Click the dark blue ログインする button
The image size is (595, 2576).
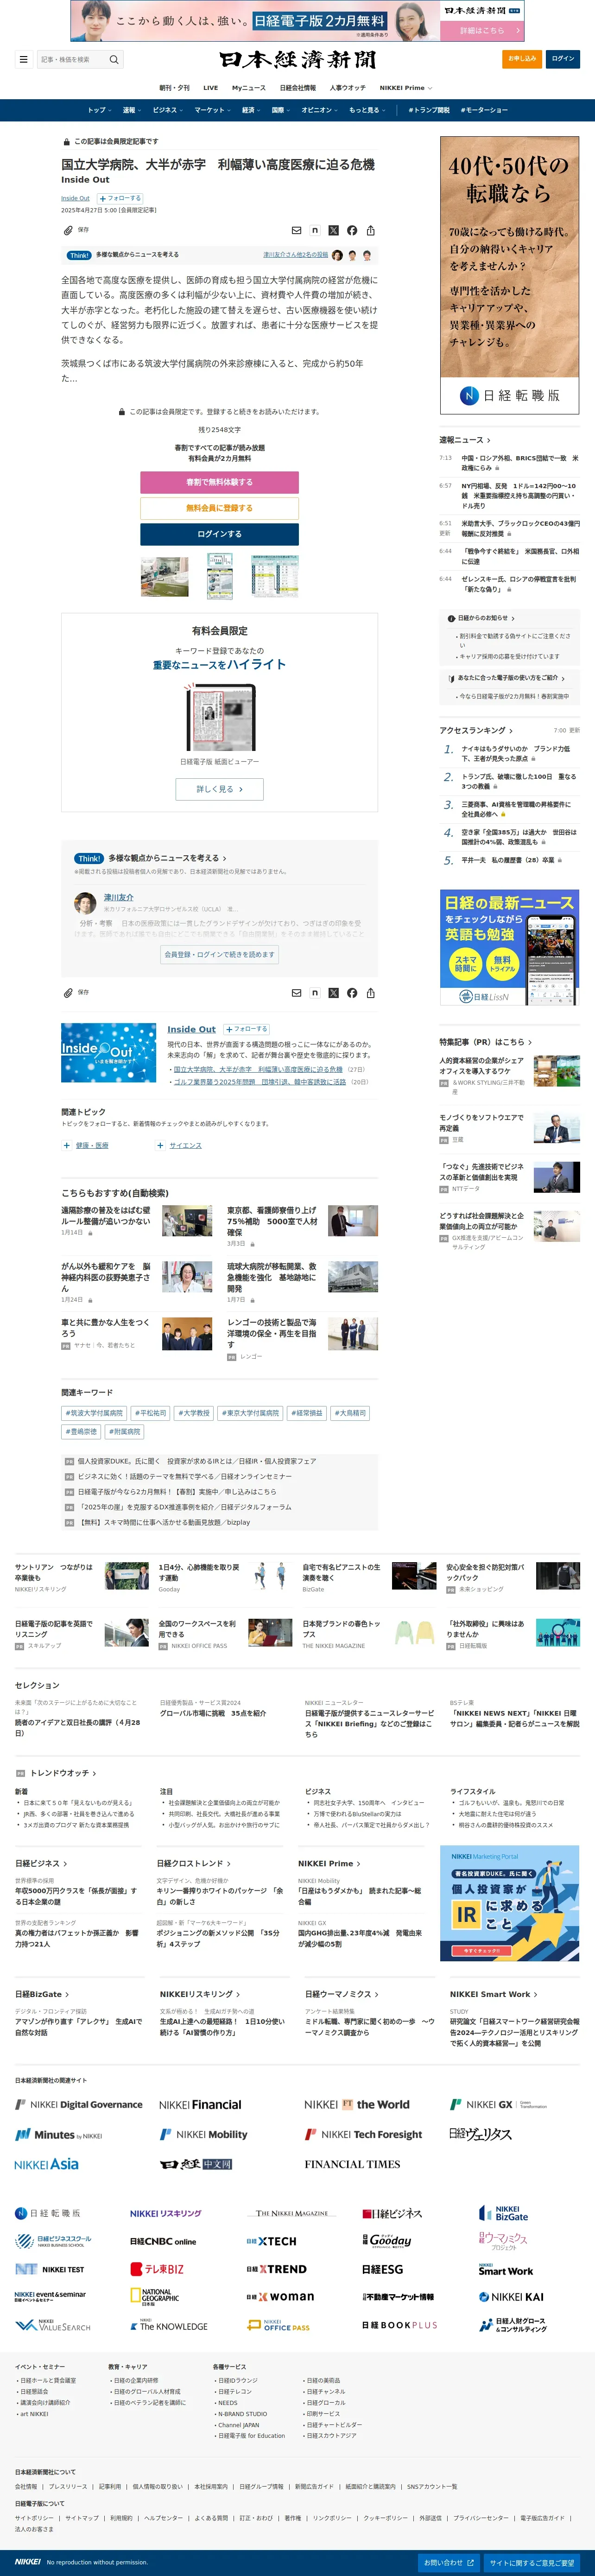[219, 534]
